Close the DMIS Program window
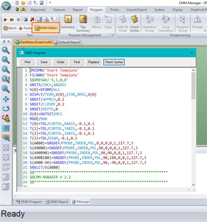This screenshot has width=207, height=222. tap(191, 53)
